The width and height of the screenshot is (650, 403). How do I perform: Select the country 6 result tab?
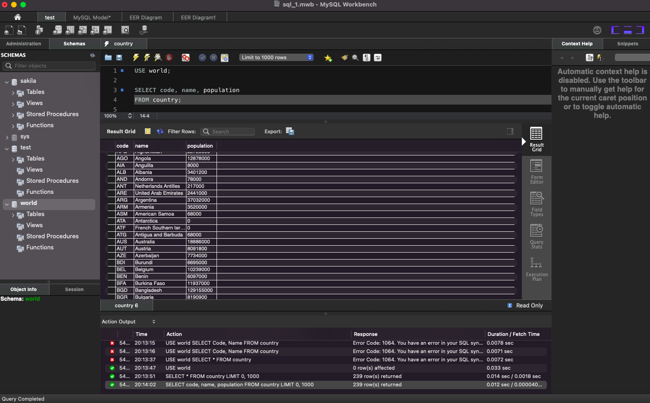126,305
